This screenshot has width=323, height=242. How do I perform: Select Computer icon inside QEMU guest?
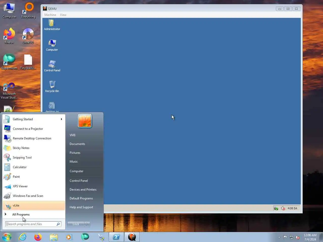coord(52,45)
